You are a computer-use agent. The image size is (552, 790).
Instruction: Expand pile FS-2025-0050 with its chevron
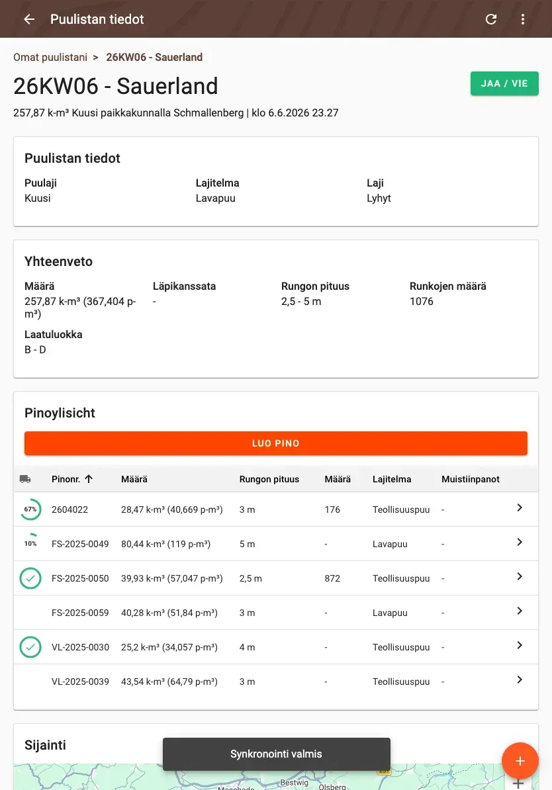pos(520,576)
